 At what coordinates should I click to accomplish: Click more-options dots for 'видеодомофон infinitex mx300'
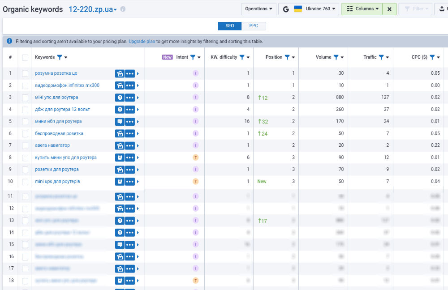(x=130, y=85)
